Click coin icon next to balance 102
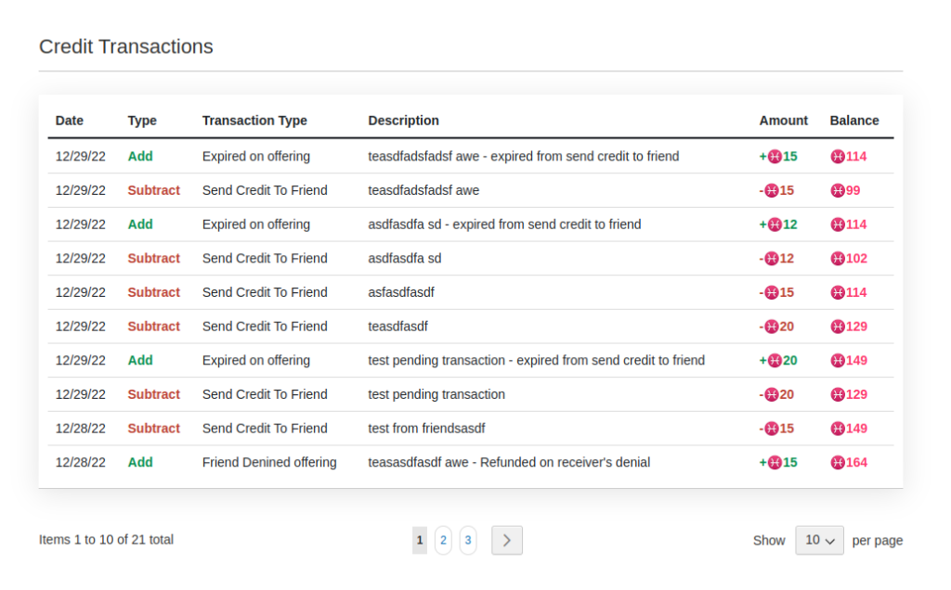 point(838,259)
